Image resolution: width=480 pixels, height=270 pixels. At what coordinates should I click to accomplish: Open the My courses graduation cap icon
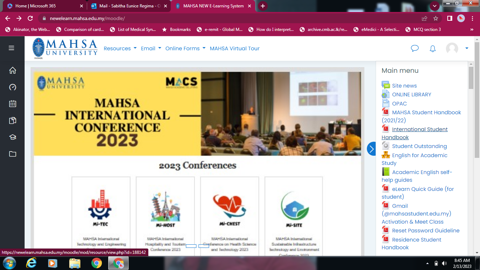coord(13,137)
